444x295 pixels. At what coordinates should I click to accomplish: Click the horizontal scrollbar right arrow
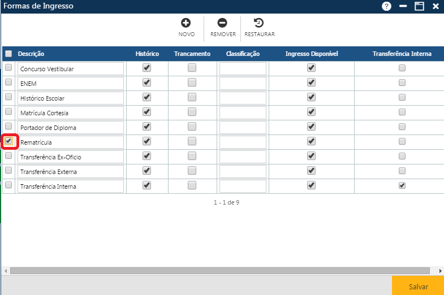click(x=440, y=271)
